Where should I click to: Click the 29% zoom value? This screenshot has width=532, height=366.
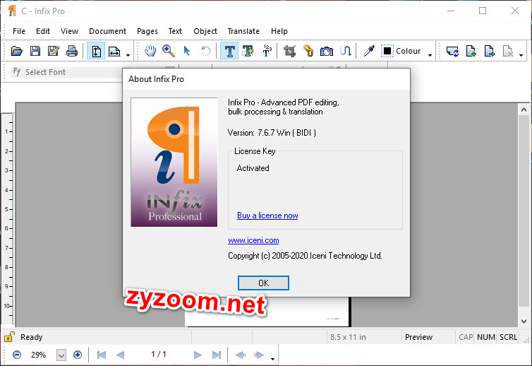pyautogui.click(x=38, y=355)
